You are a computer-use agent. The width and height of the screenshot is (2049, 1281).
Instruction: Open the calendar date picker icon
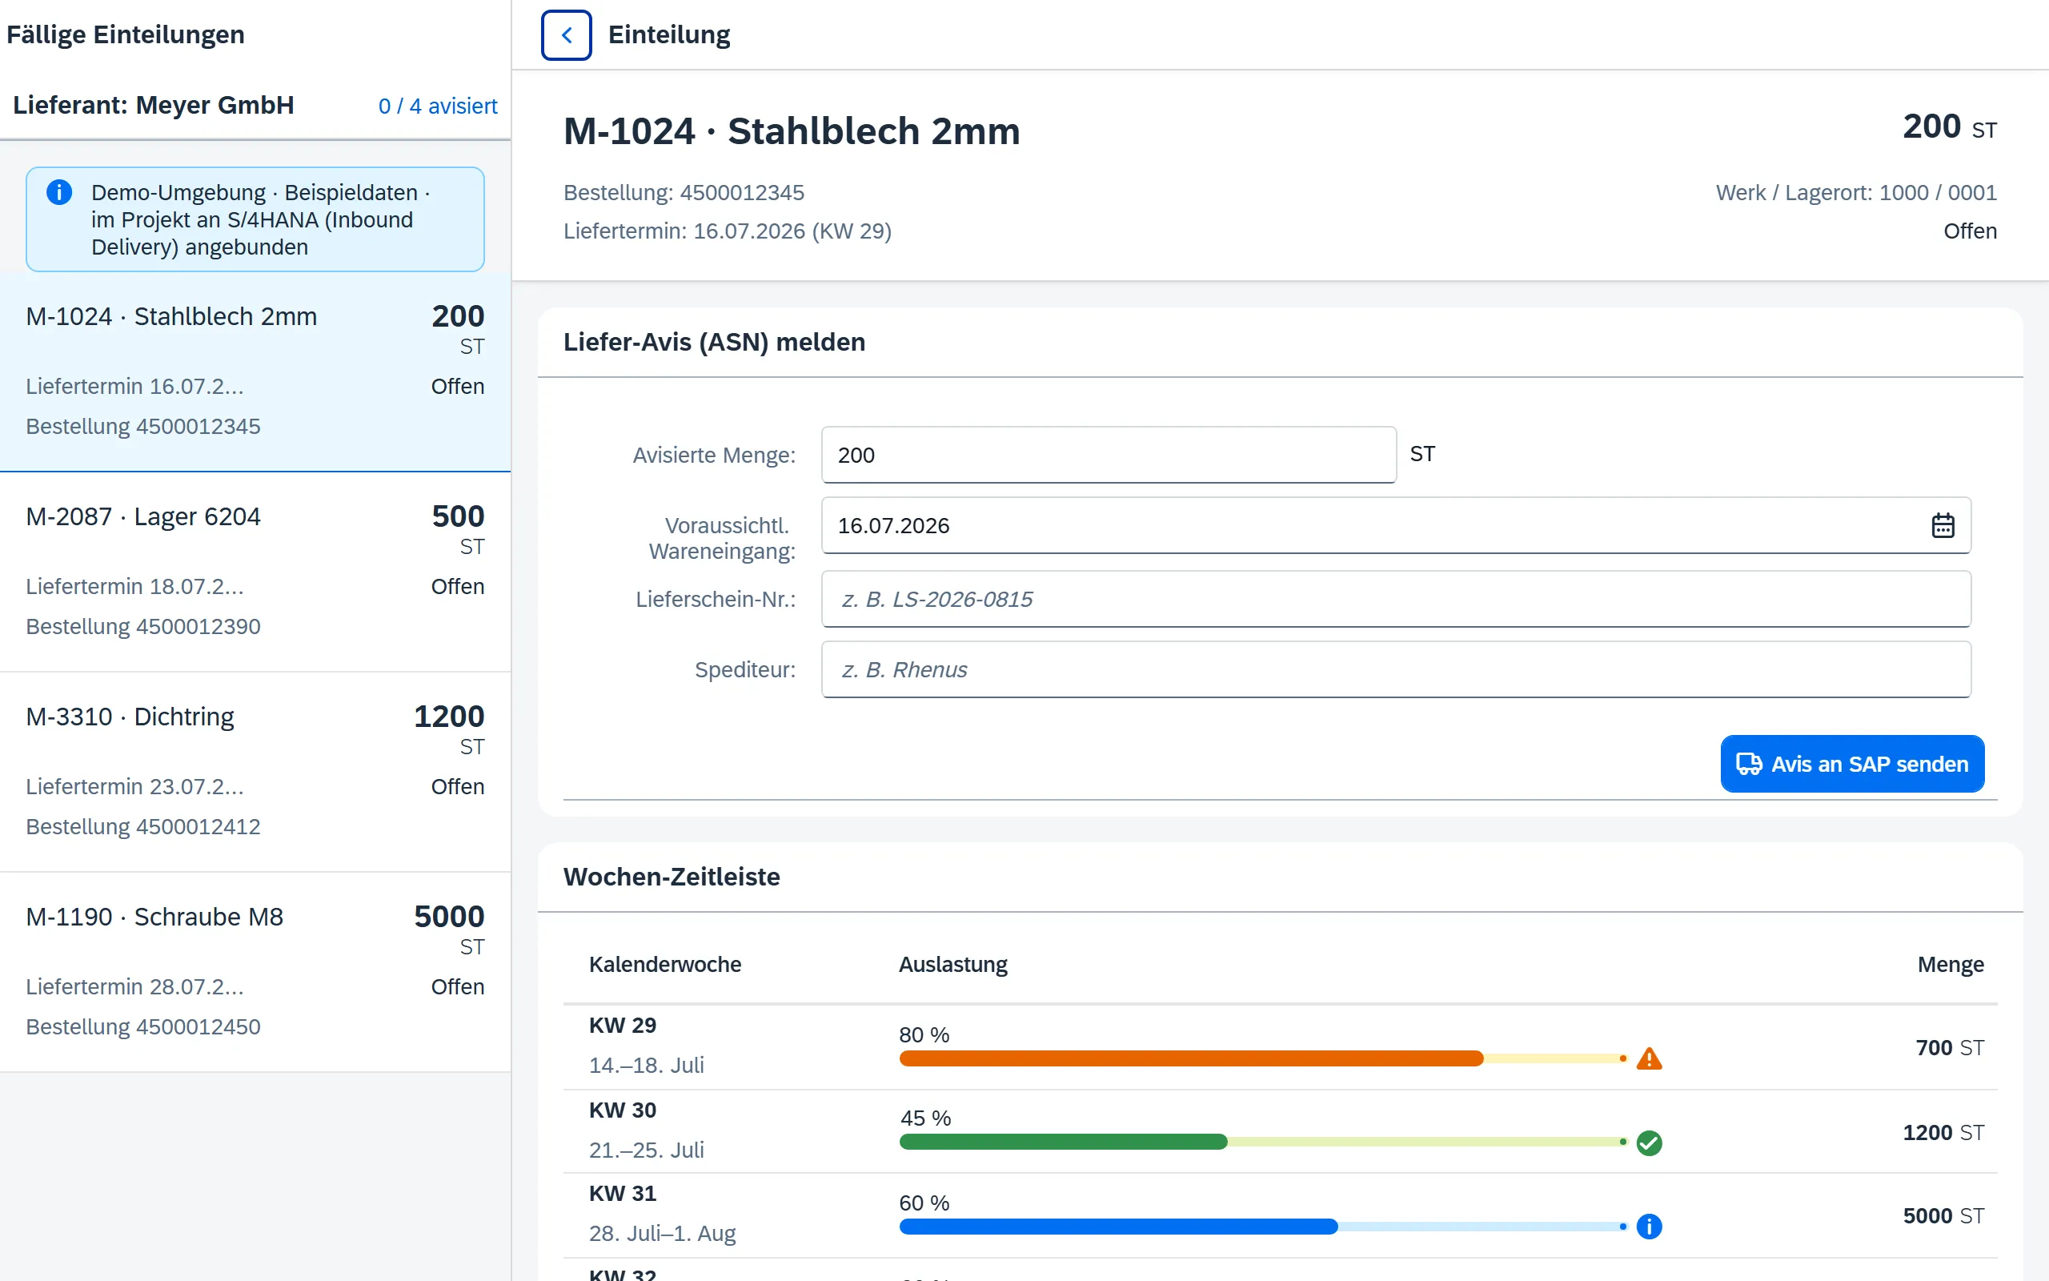[1943, 525]
